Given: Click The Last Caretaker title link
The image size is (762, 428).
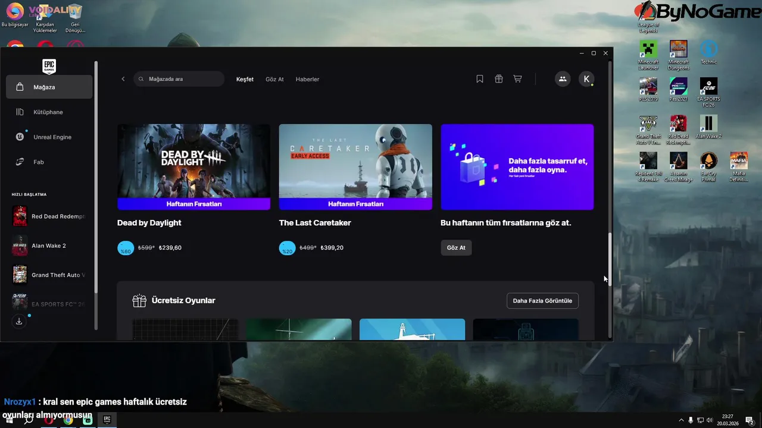Looking at the screenshot, I should (x=315, y=223).
